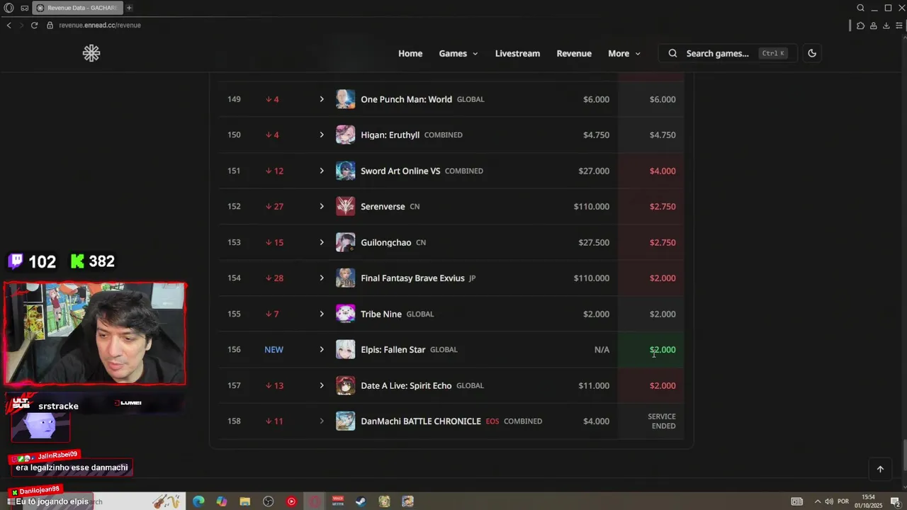This screenshot has width=907, height=510.
Task: Click the scroll-to-top arrow button
Action: click(x=880, y=468)
